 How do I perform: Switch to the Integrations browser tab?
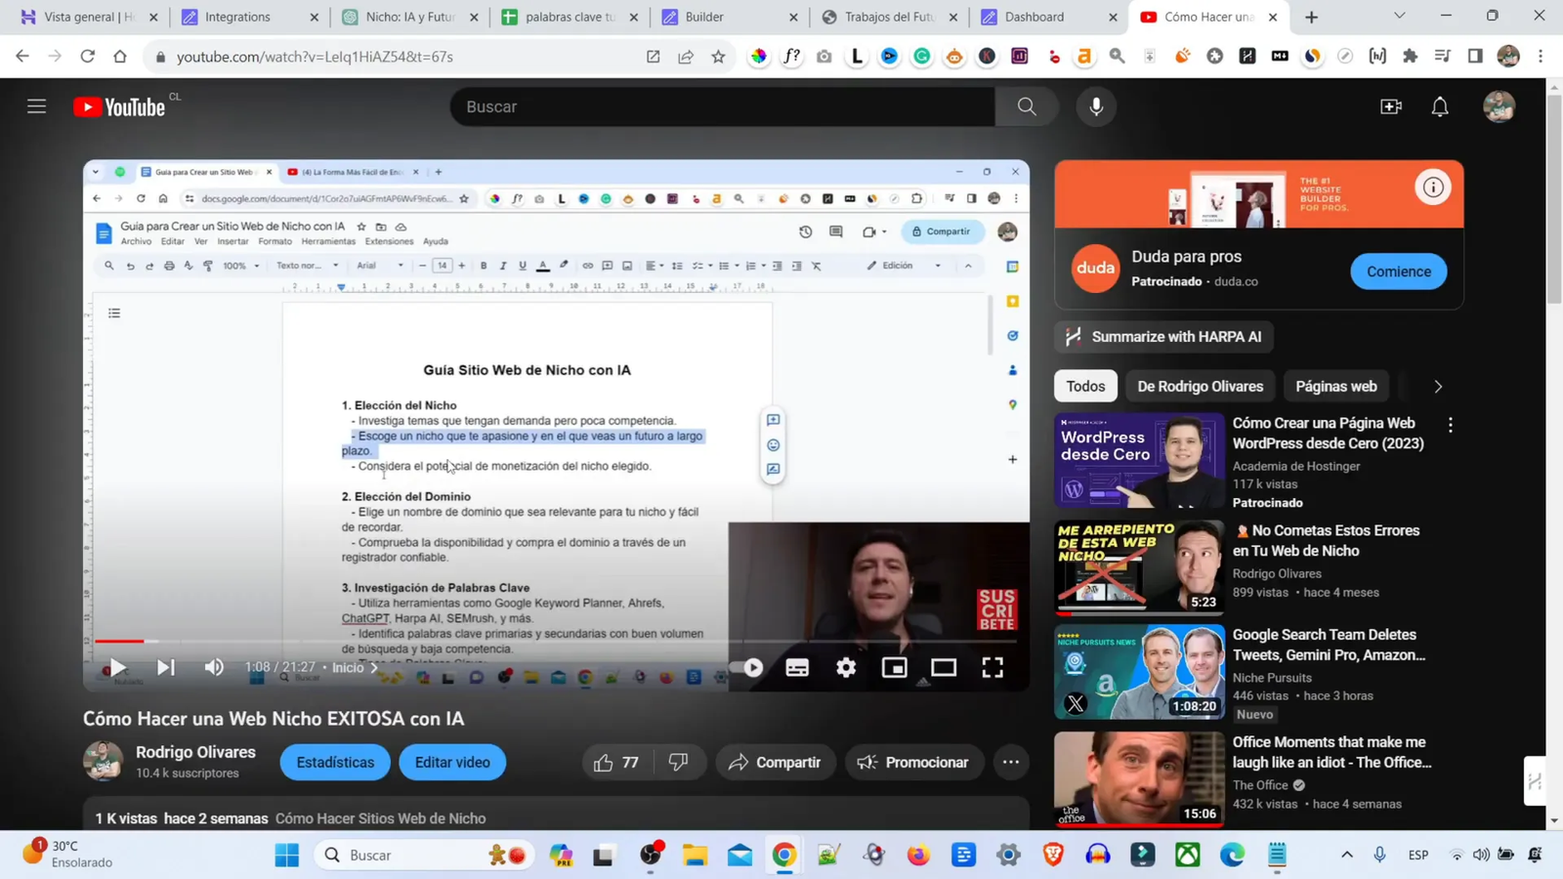click(x=237, y=17)
